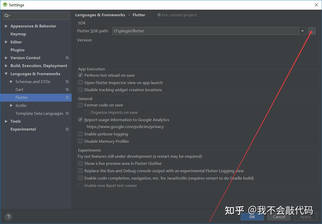Enable Format code on save
322x224 pixels.
pyautogui.click(x=80, y=105)
